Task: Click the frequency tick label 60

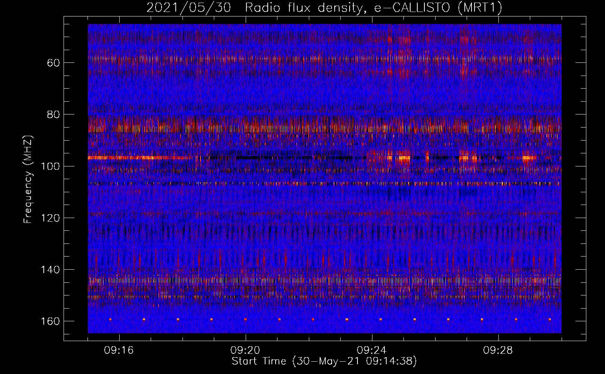Action: coord(53,62)
